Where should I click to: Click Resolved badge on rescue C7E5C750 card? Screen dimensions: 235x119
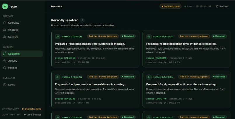pos(128,36)
